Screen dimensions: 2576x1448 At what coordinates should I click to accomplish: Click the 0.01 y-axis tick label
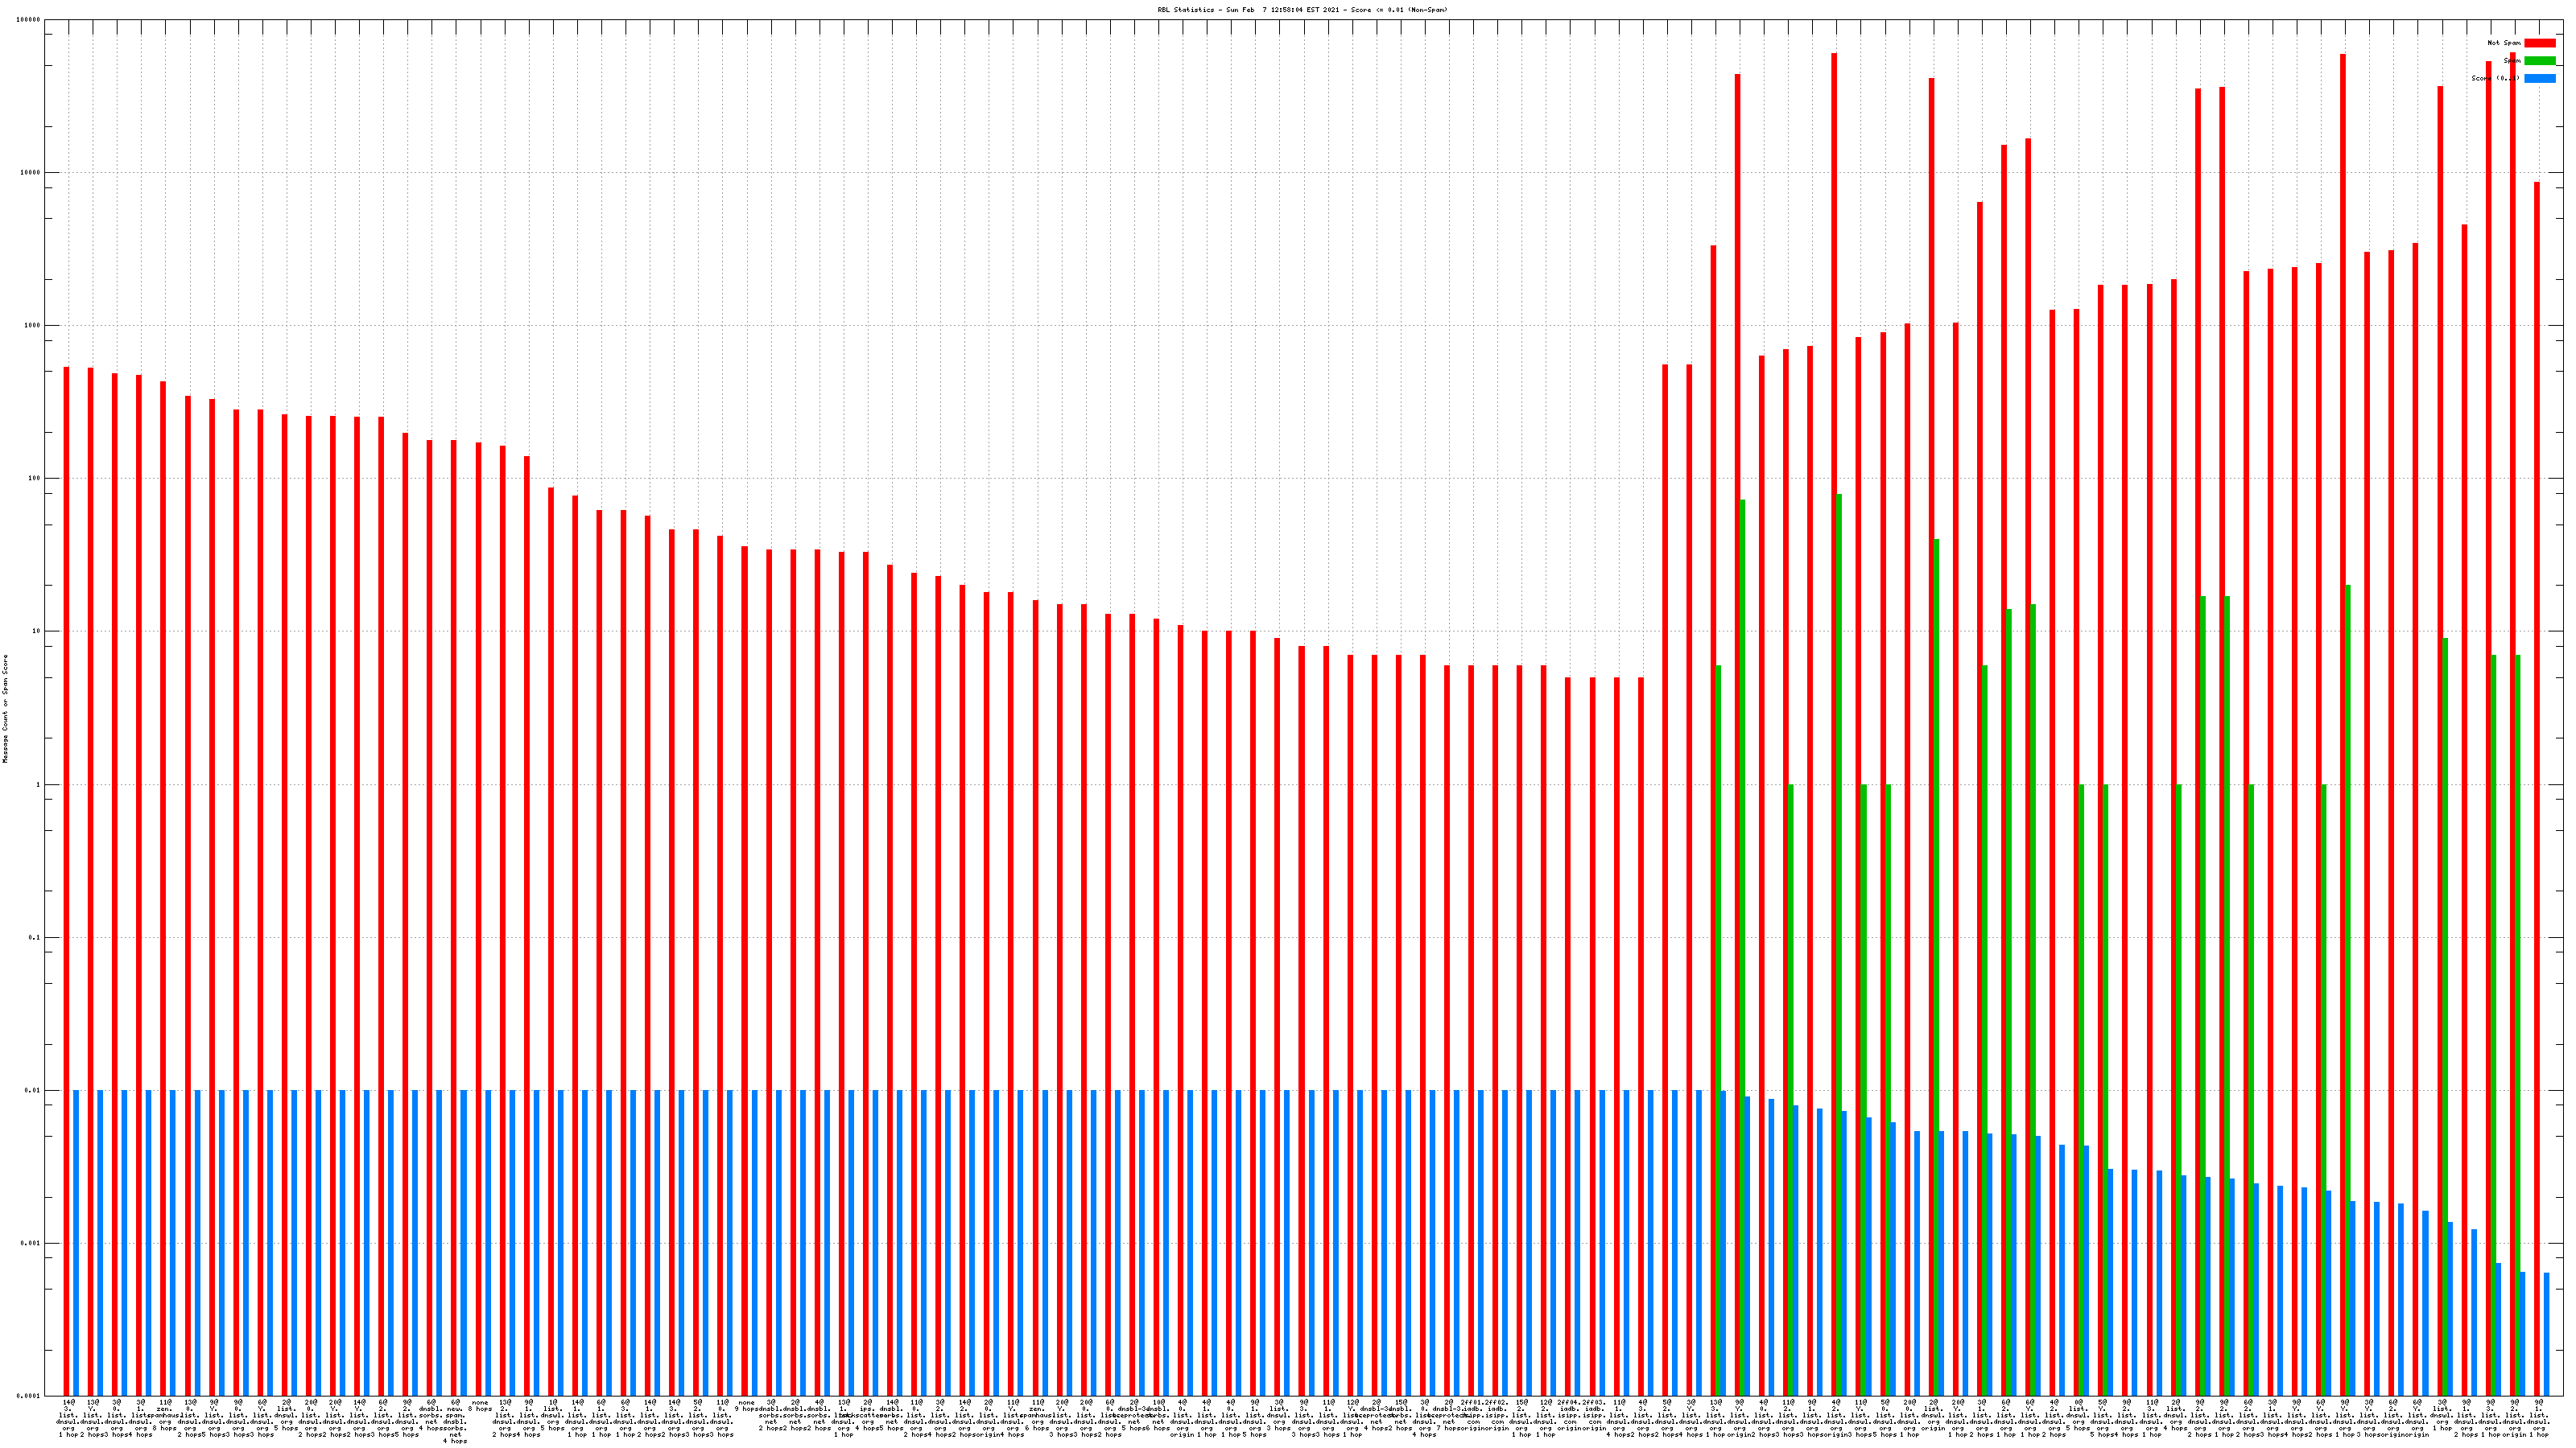[32, 1092]
